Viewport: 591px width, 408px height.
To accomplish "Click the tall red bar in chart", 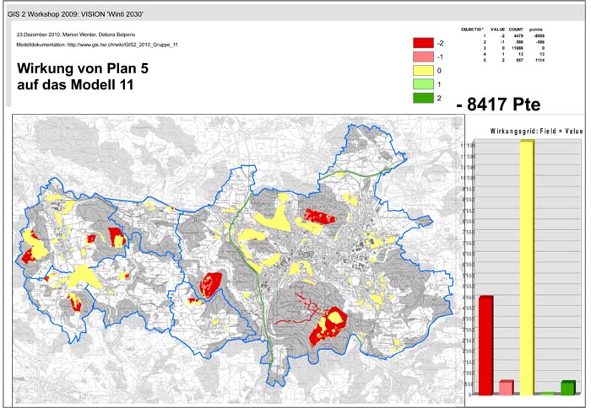I will pos(485,344).
